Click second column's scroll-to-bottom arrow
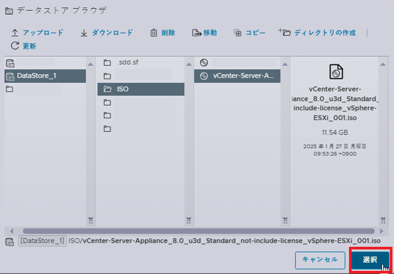The height and width of the screenshot is (274, 394). (x=189, y=221)
